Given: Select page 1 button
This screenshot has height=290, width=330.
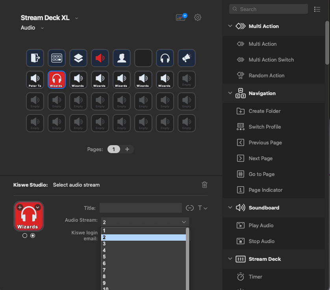Looking at the screenshot, I should click(x=114, y=149).
